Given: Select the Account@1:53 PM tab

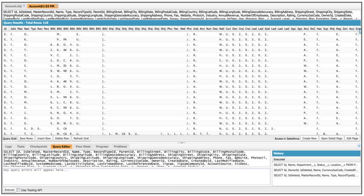Looking at the screenshot, I should (41, 6).
